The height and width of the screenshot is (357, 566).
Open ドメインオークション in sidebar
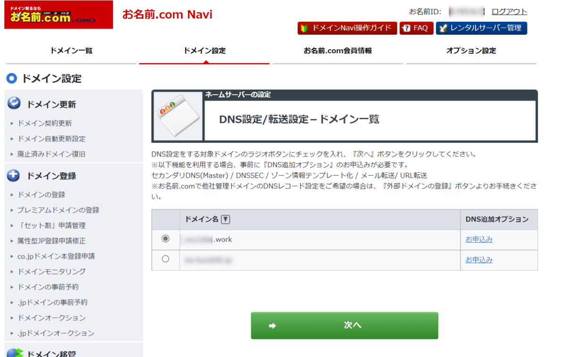(x=51, y=318)
